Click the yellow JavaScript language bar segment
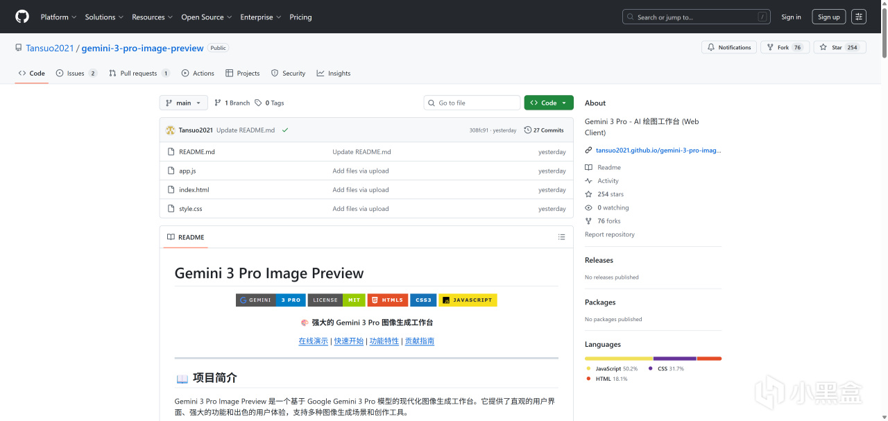Viewport: 888px width, 421px height. pos(619,359)
